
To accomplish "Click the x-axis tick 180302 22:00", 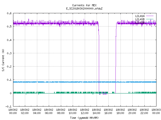I will coord(144,111).
